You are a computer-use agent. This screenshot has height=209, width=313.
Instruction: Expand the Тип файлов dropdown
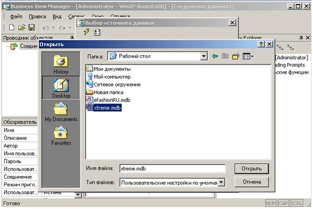(x=221, y=183)
